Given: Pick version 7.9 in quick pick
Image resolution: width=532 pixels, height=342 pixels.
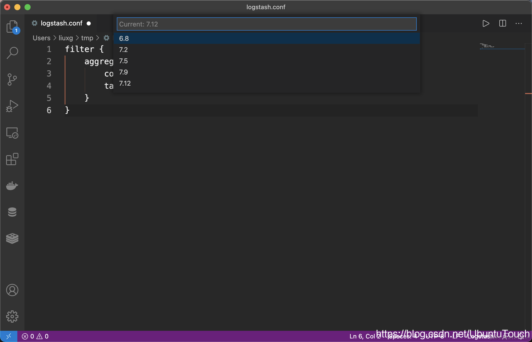Looking at the screenshot, I should pos(123,72).
